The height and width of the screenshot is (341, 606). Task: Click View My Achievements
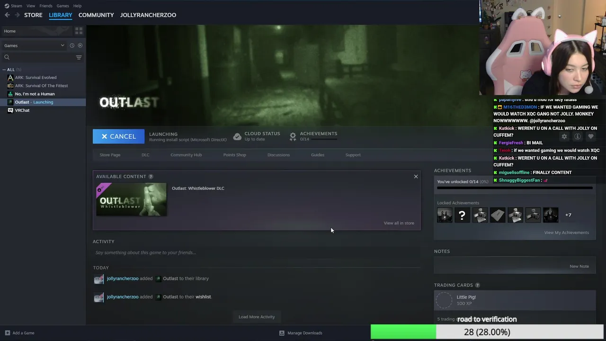(566, 233)
